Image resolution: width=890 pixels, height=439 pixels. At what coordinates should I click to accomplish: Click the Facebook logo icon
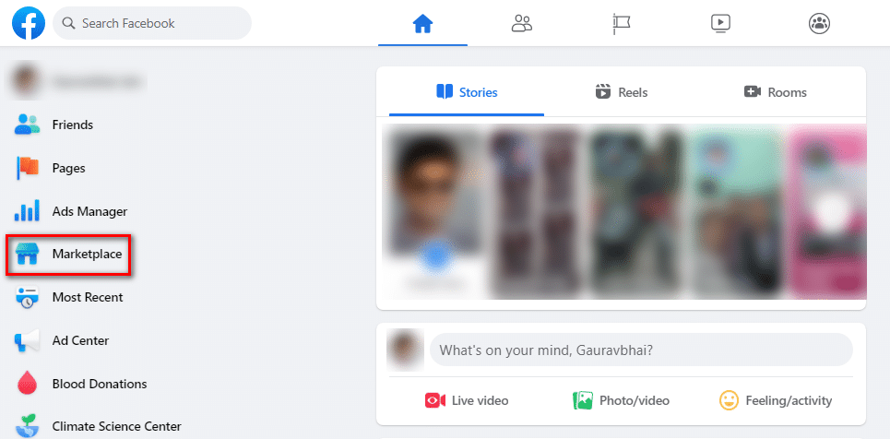pyautogui.click(x=29, y=23)
